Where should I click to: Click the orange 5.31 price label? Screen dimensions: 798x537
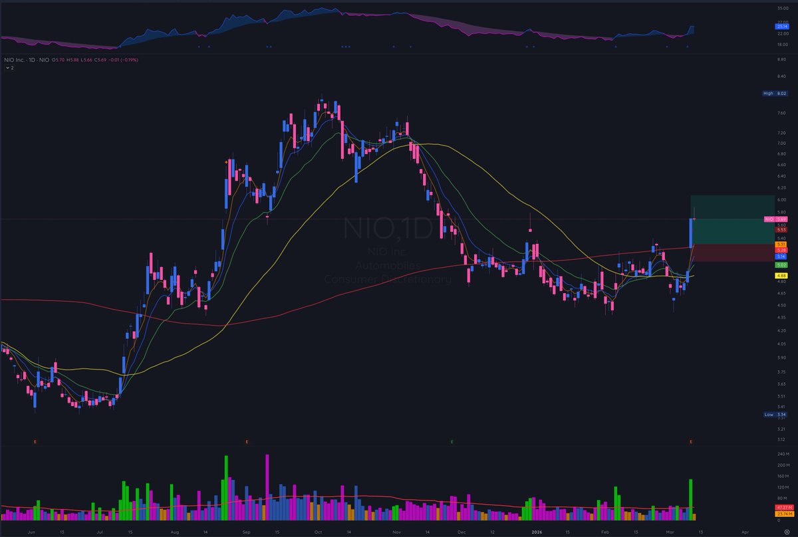point(781,245)
